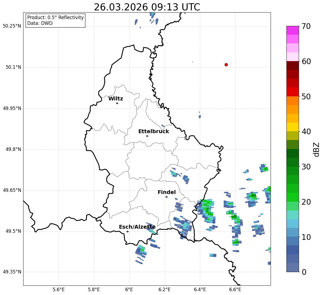
Task: Click the 49.35°N latitude label
Action: pos(12,272)
